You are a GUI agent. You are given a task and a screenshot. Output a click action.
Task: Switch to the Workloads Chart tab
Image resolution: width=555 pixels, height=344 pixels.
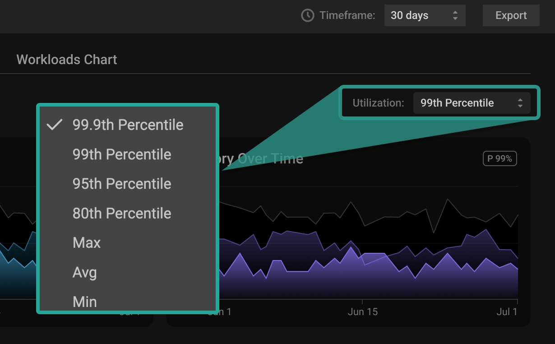tap(67, 60)
